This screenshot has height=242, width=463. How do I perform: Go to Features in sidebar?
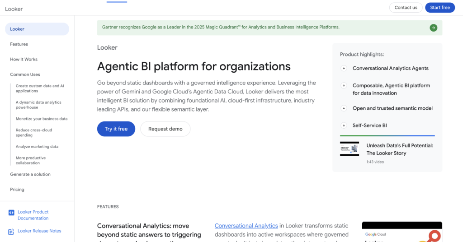[19, 44]
